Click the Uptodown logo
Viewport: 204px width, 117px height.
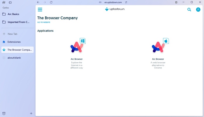point(115,9)
